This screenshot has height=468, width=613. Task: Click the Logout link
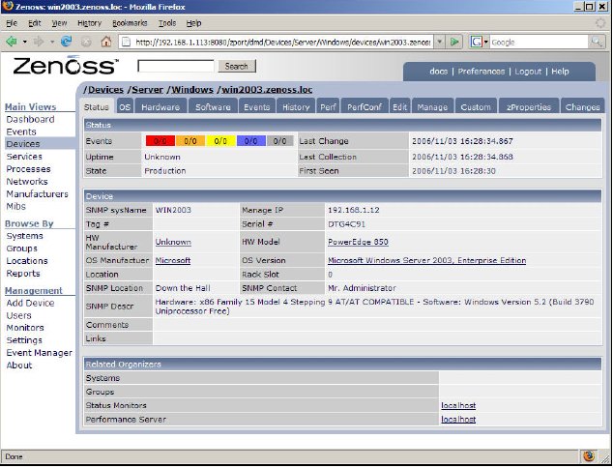click(528, 72)
